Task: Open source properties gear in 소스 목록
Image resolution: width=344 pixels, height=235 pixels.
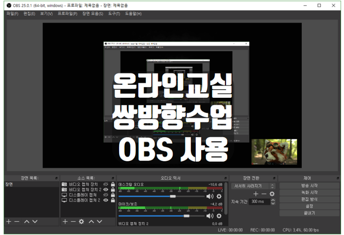Action: pyautogui.click(x=81, y=222)
